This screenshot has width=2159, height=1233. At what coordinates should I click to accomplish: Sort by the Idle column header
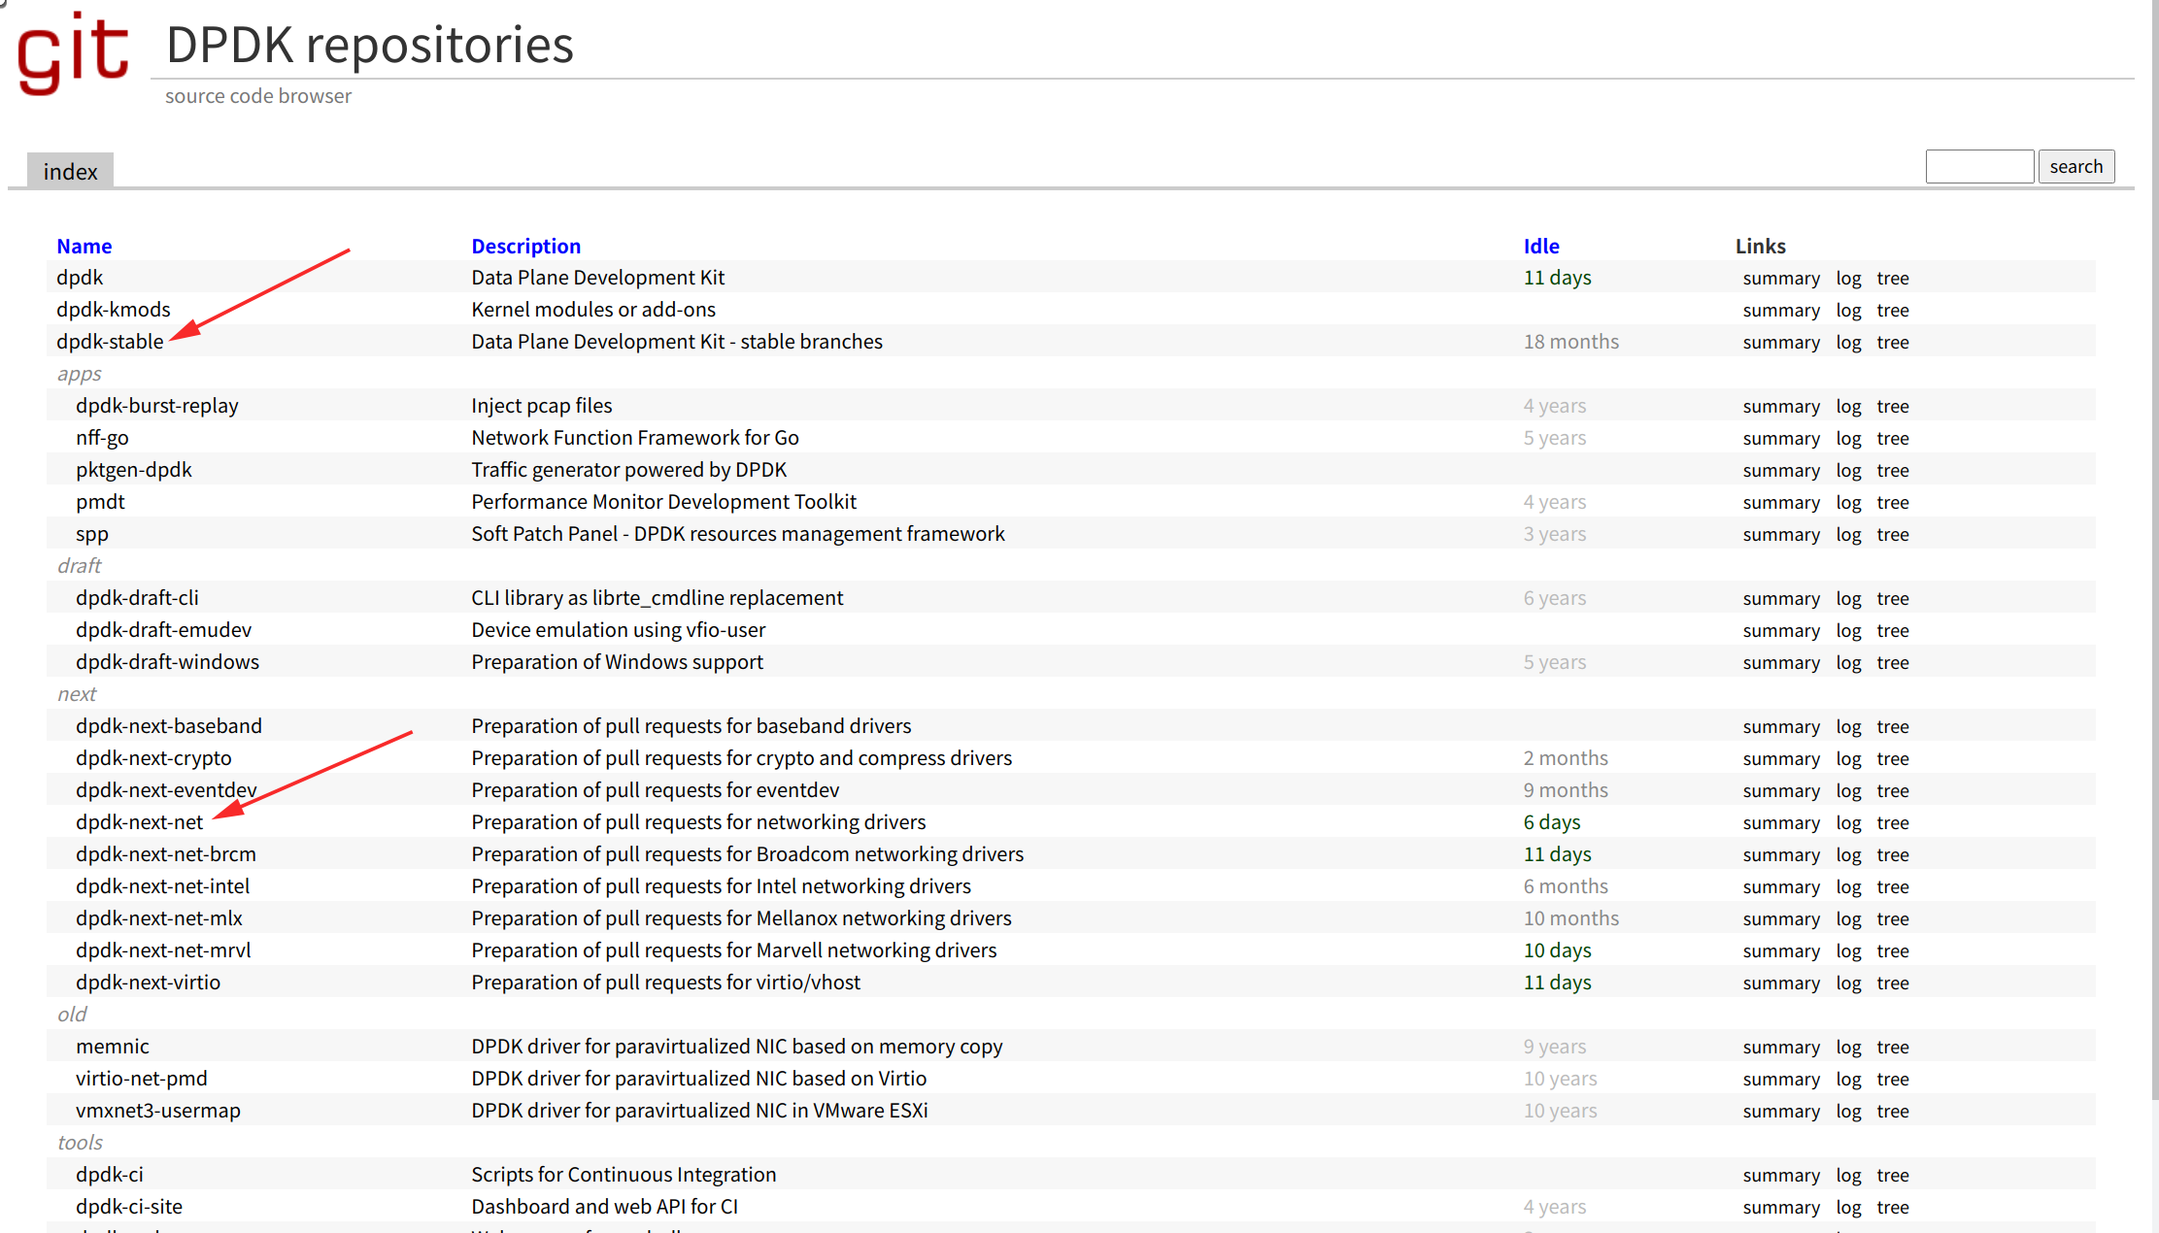pyautogui.click(x=1540, y=247)
